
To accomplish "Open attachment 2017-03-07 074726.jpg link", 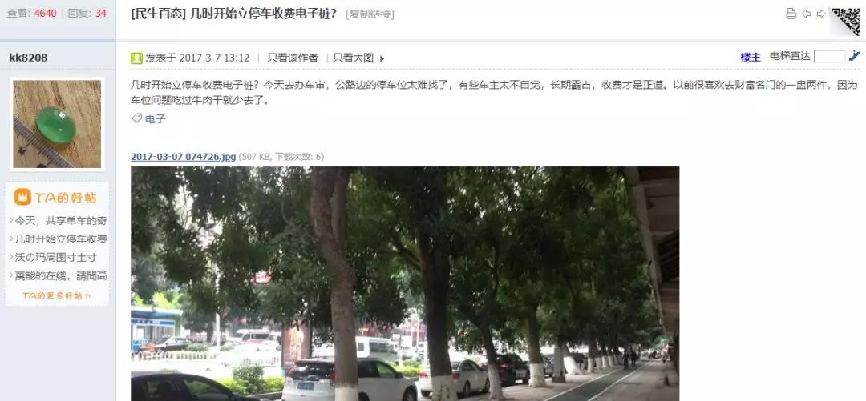I will point(184,157).
